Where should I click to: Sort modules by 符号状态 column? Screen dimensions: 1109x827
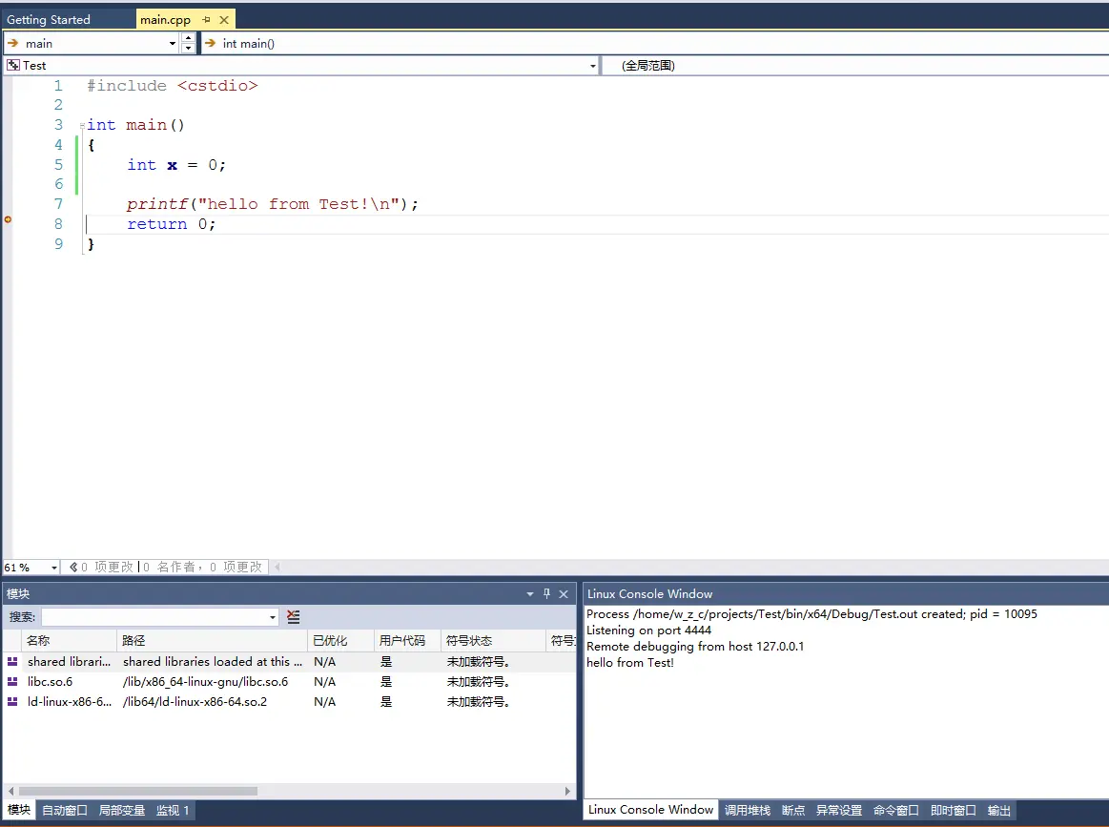(493, 641)
